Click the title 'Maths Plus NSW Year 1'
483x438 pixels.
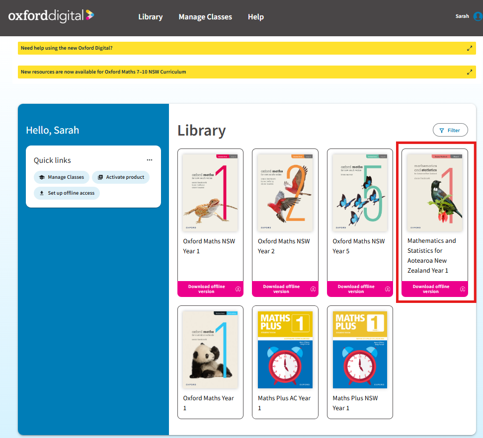(355, 403)
